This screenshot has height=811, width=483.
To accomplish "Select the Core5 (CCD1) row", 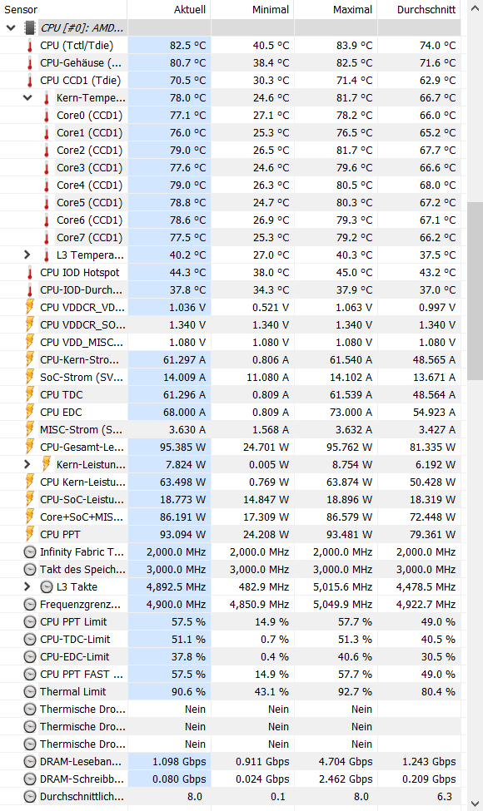I will [x=230, y=203].
